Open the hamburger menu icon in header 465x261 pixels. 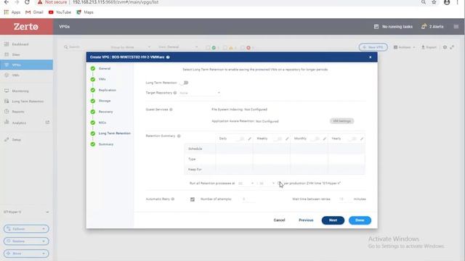456,27
